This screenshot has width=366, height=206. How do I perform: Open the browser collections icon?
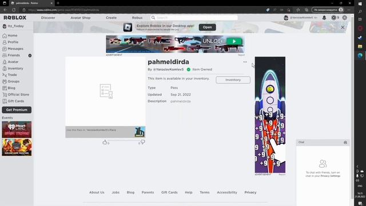(307, 10)
